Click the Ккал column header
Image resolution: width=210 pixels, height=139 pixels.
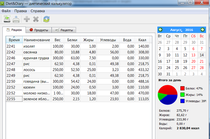tap(142, 40)
